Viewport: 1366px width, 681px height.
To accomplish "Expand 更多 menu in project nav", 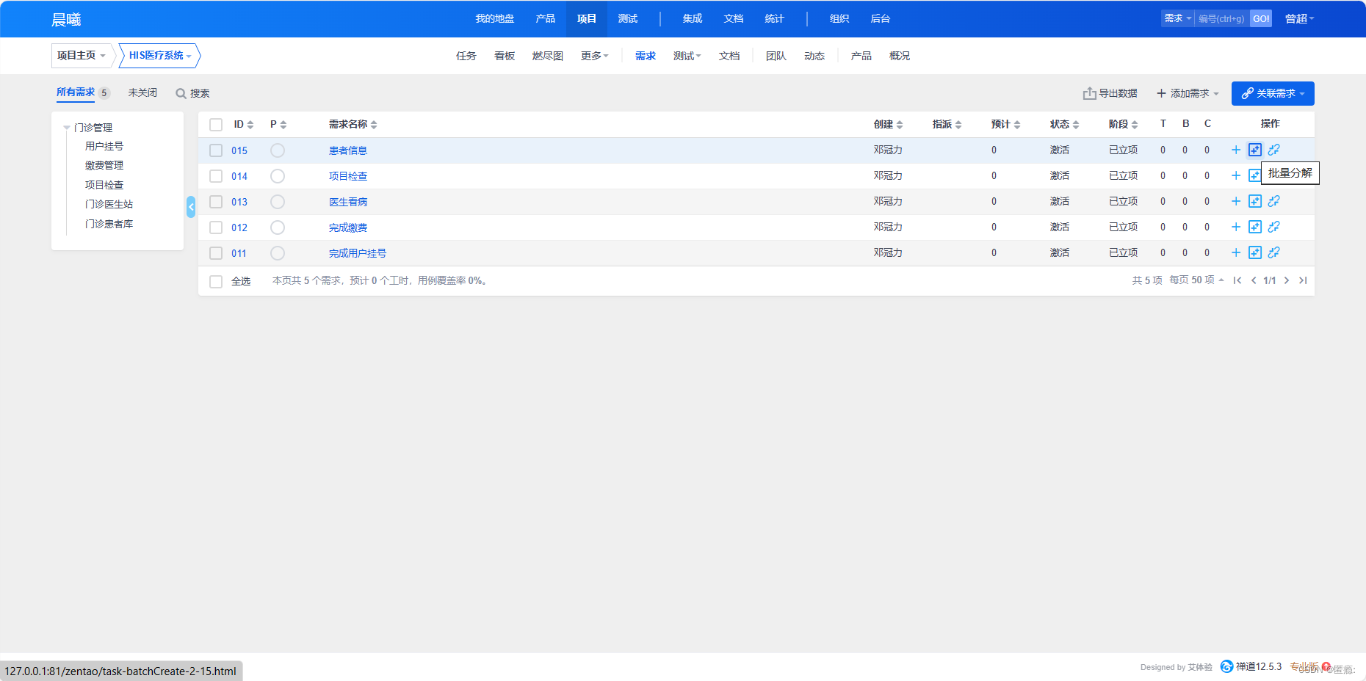I will point(594,56).
